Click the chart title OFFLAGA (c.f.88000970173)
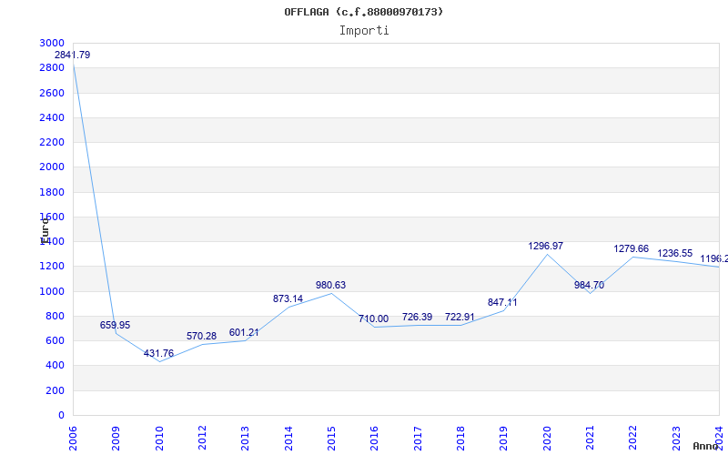This screenshot has width=728, height=455. pos(363,12)
